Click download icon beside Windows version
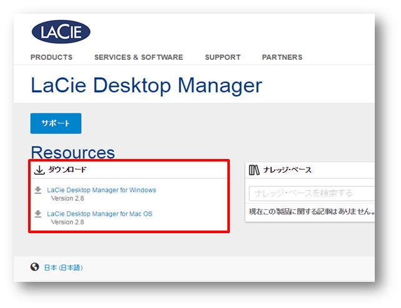401x308 pixels. (x=38, y=190)
